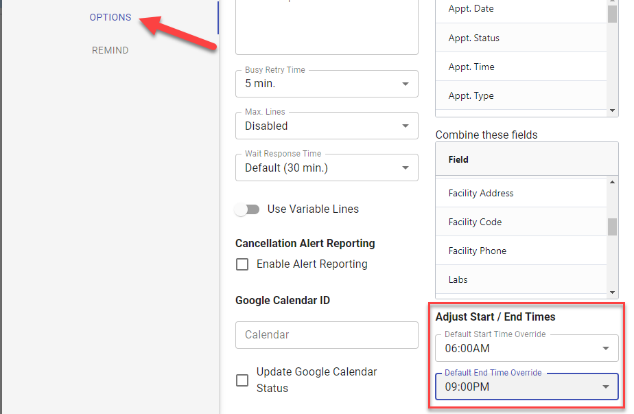Click the Google Calendar ID input field

[x=327, y=335]
